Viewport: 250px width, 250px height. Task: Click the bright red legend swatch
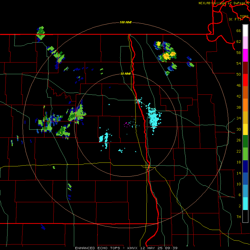point(245,80)
